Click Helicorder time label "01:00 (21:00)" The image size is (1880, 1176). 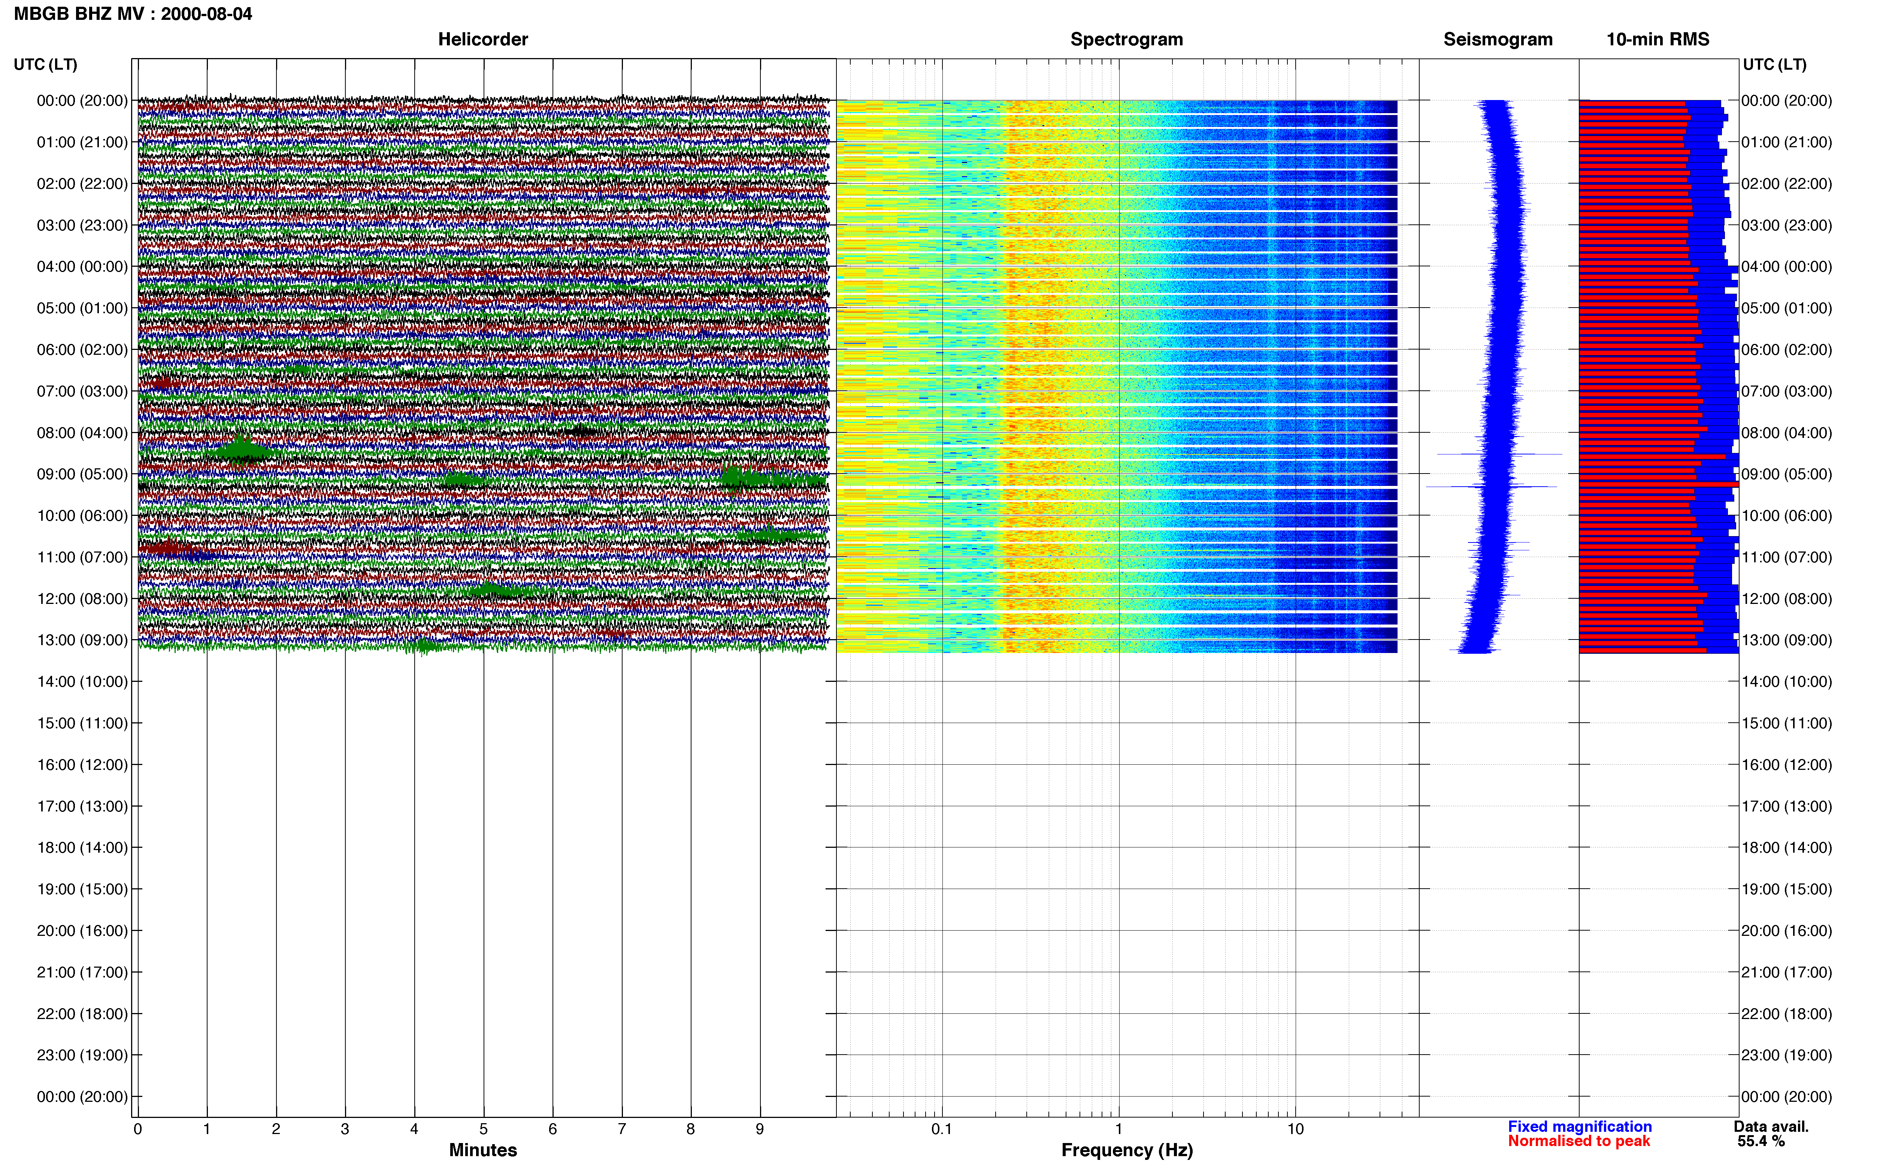[x=82, y=142]
